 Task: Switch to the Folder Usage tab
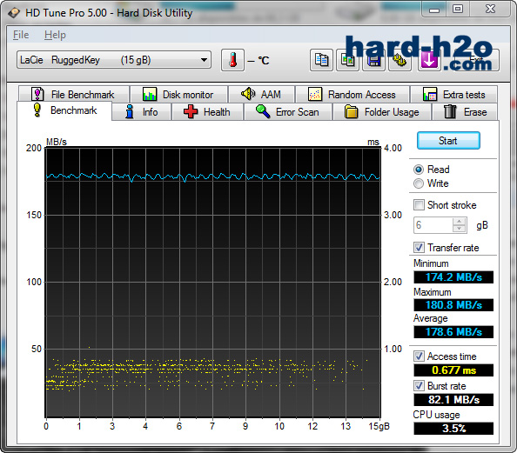pyautogui.click(x=382, y=112)
